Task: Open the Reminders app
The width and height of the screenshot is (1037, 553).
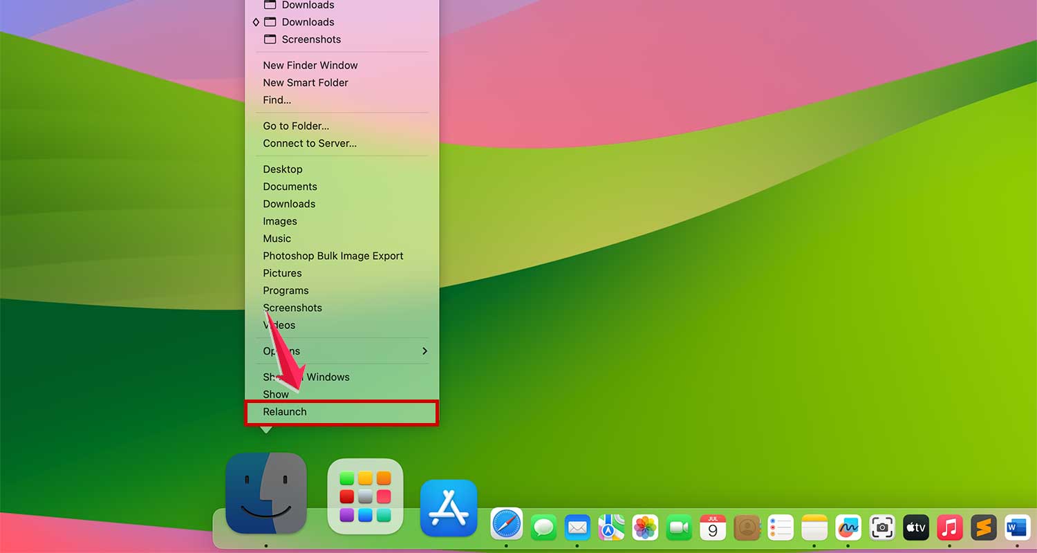Action: [x=781, y=527]
